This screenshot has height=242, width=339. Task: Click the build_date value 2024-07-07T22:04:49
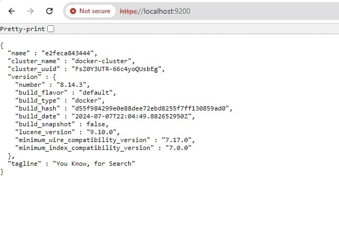click(x=131, y=116)
